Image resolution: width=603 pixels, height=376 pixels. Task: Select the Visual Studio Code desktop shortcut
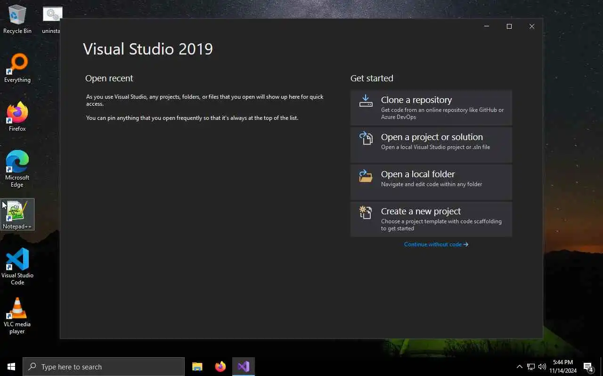point(17,266)
